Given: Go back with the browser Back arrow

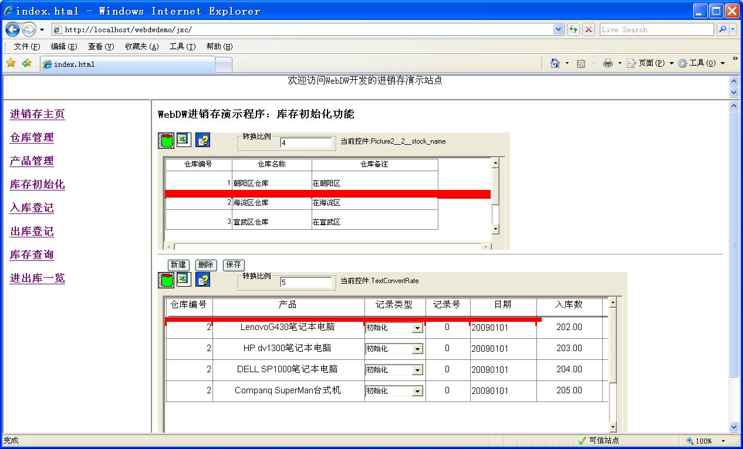Looking at the screenshot, I should pyautogui.click(x=13, y=29).
